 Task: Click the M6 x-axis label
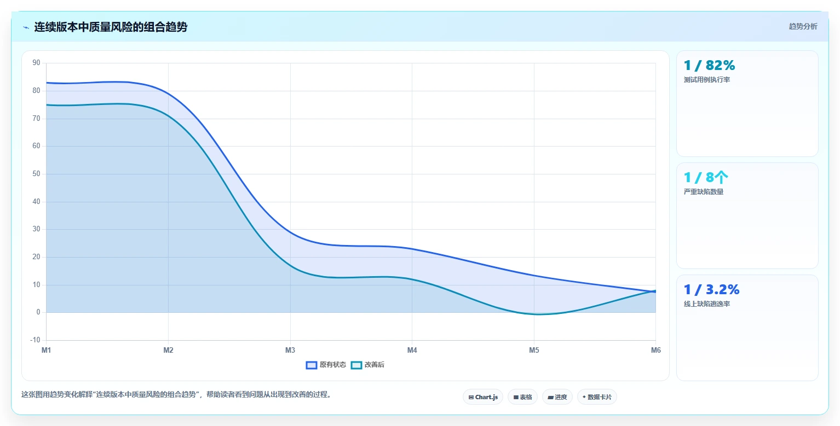click(655, 350)
